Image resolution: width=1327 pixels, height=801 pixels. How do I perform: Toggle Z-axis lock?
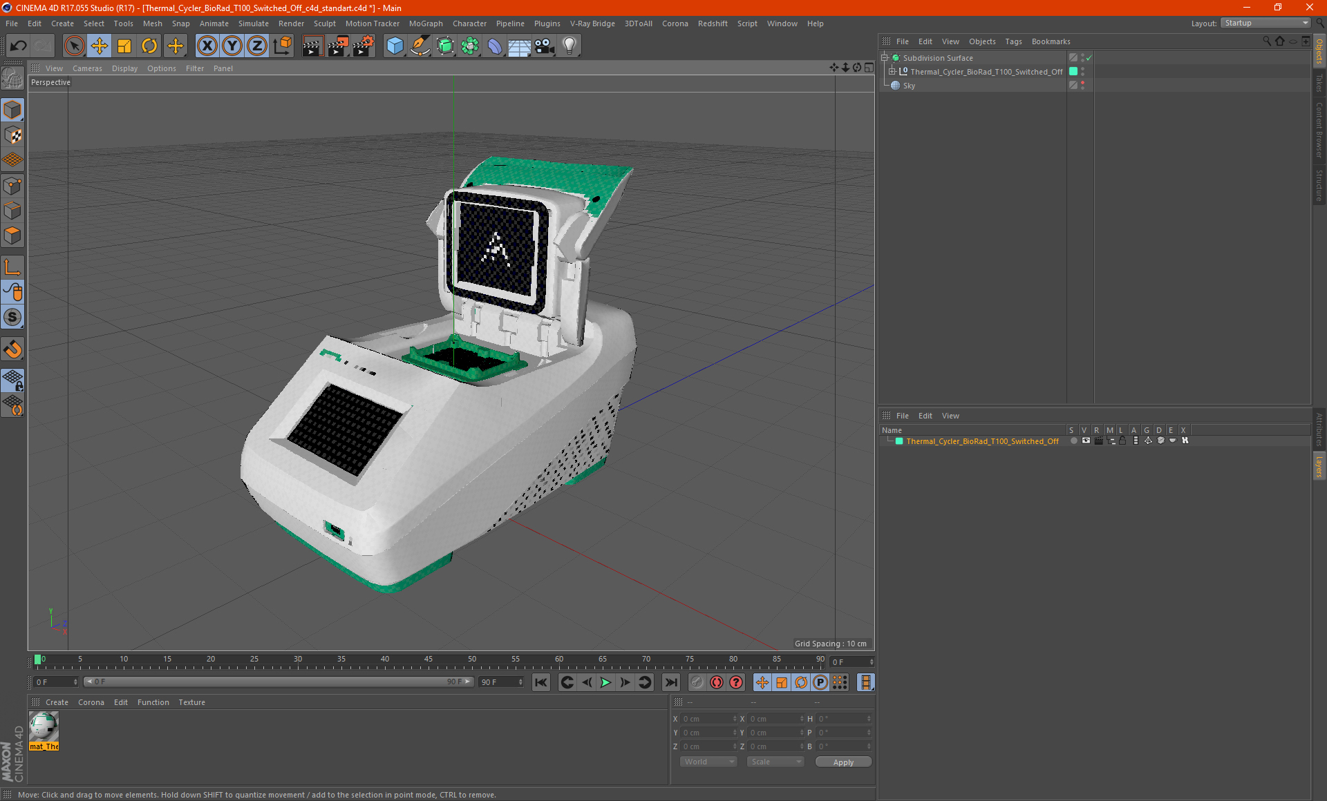coord(257,46)
